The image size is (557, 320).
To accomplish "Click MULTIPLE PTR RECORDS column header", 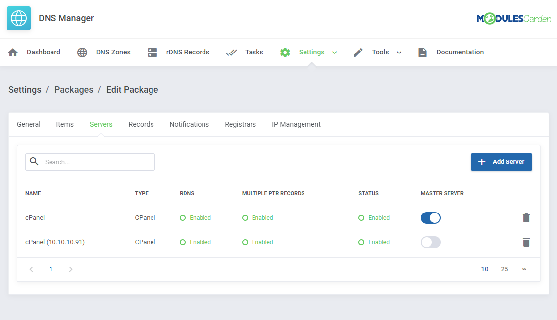I will coord(273,193).
